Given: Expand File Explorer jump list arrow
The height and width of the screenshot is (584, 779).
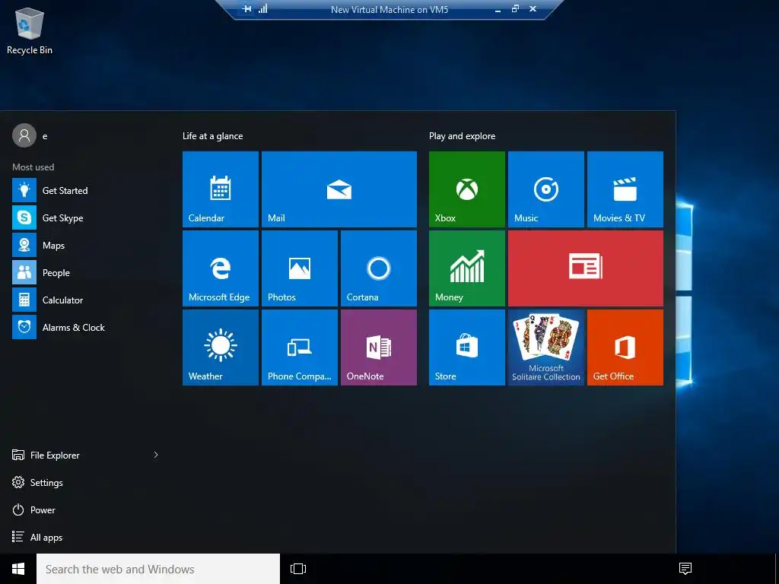Looking at the screenshot, I should 156,455.
